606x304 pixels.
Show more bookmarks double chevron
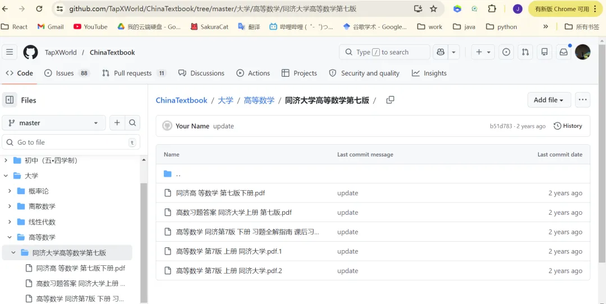coord(546,27)
